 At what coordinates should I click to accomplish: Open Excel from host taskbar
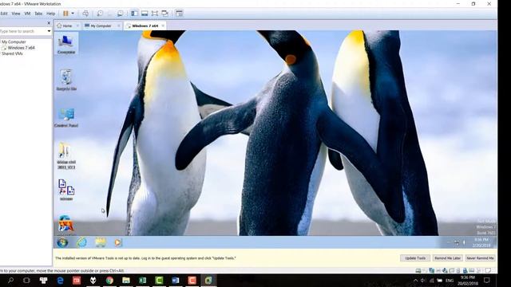point(142,280)
